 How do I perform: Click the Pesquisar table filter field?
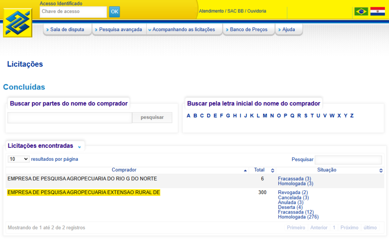pos(348,160)
